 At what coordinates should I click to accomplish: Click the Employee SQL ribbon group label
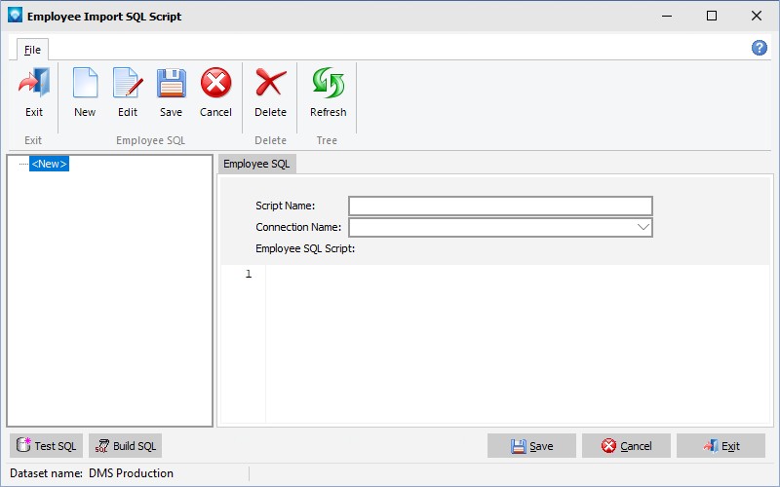coord(150,140)
